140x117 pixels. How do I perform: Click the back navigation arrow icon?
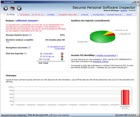pos(6,8)
